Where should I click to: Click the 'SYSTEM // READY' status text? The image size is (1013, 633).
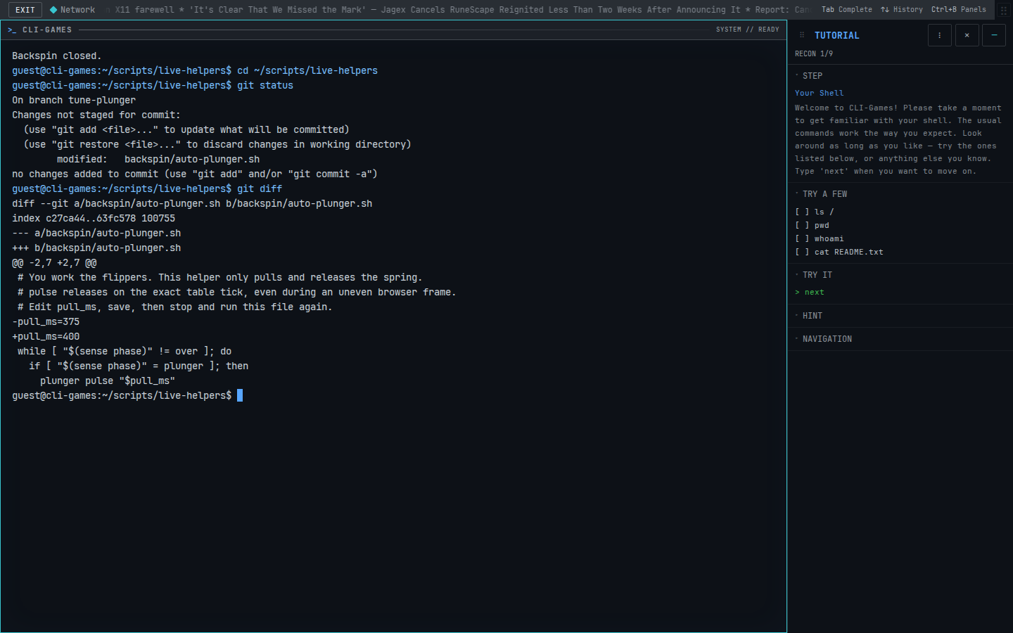[747, 30]
